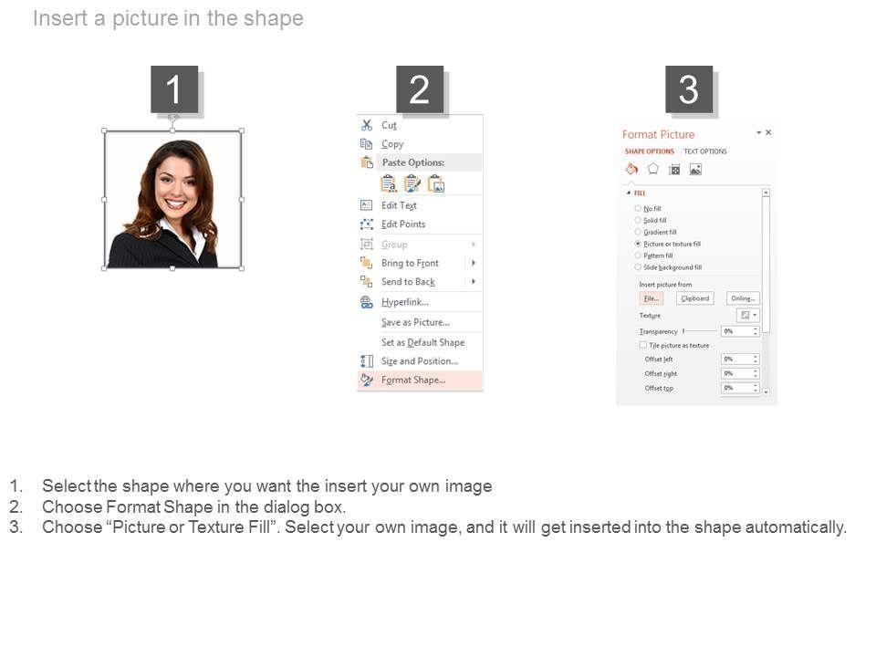Click the Cut scissors icon
This screenshot has width=876, height=657.
367,125
